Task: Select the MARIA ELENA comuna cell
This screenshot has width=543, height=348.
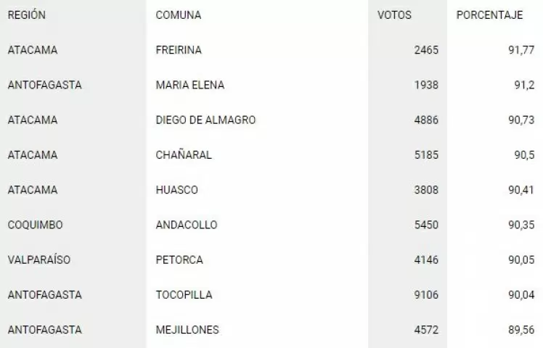Action: [x=190, y=85]
